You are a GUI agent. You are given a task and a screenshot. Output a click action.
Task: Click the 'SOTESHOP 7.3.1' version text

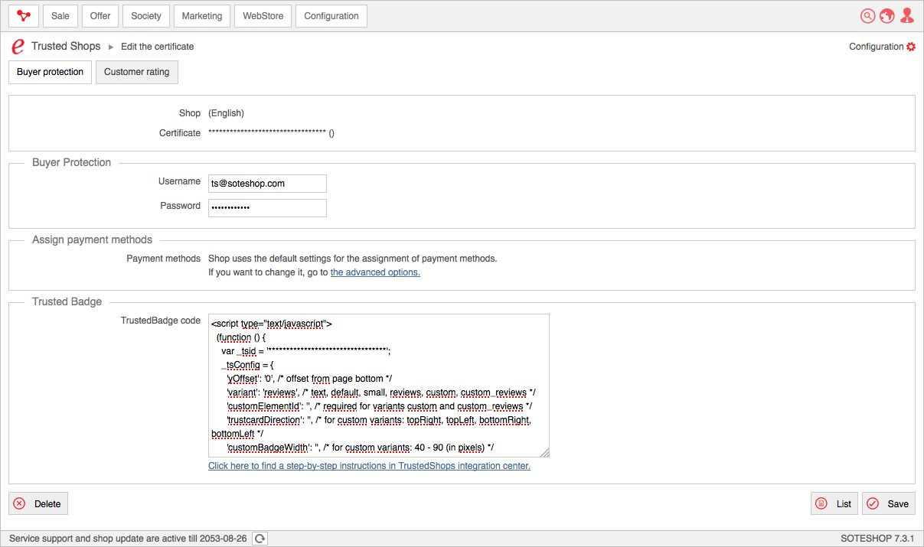tap(877, 539)
